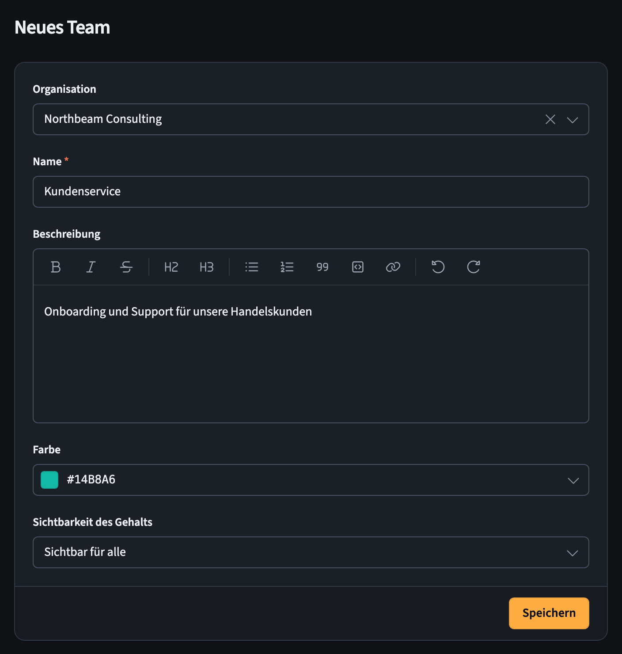This screenshot has height=654, width=622.
Task: Click the Sichtbarkeit des Gehalts label
Action: (x=93, y=522)
